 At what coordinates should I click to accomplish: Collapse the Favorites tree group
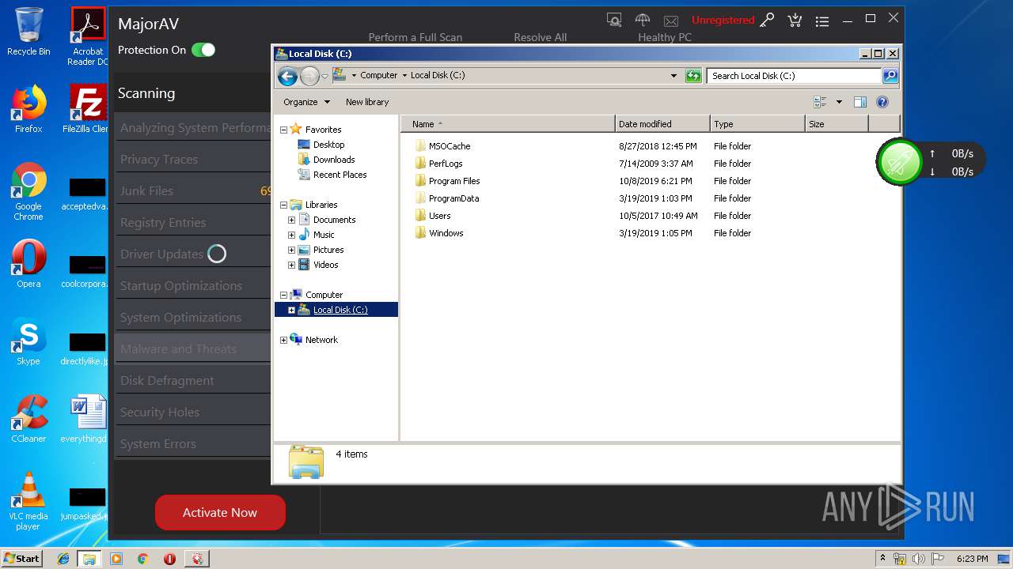click(283, 130)
